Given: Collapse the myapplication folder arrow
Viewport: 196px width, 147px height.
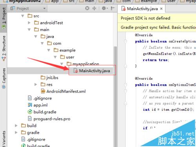Looking at the screenshot, I should [x=62, y=64].
